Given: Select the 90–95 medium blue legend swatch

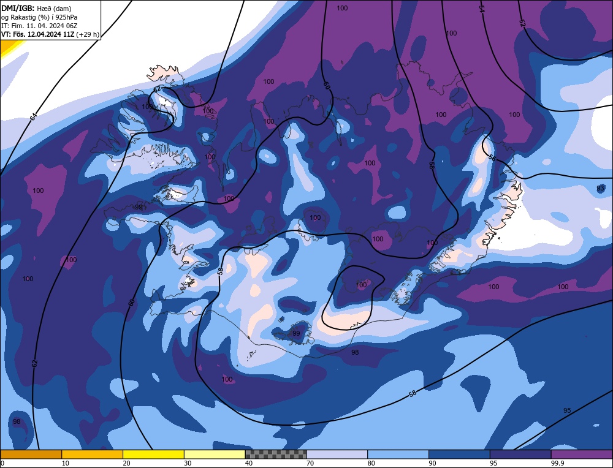Looking at the screenshot, I should (x=459, y=455).
